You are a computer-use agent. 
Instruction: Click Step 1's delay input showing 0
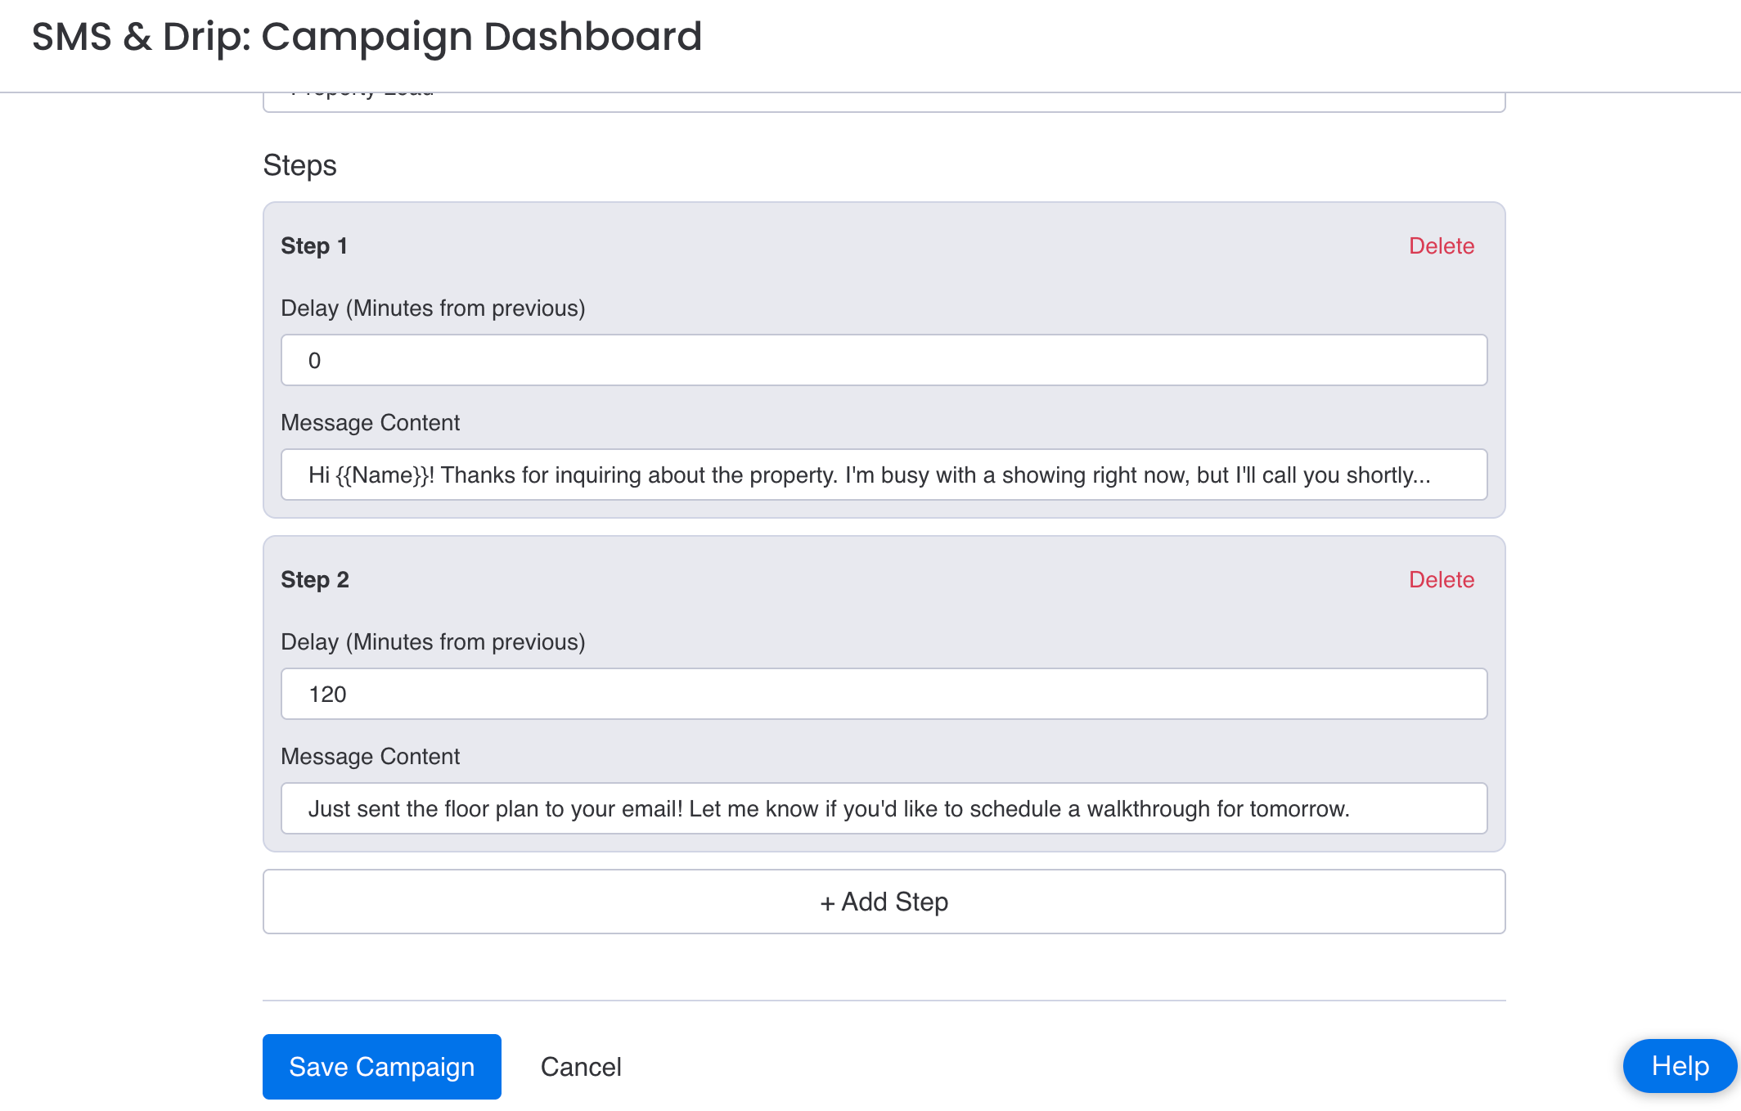coord(884,360)
